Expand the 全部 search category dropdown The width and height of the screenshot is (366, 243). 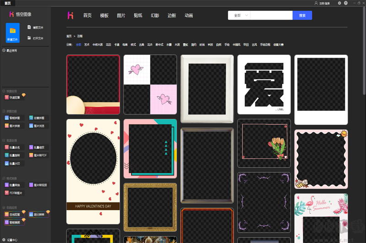(x=240, y=16)
